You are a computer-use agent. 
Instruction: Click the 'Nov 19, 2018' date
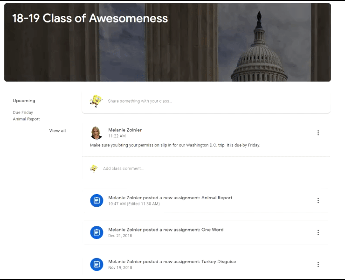(x=120, y=268)
